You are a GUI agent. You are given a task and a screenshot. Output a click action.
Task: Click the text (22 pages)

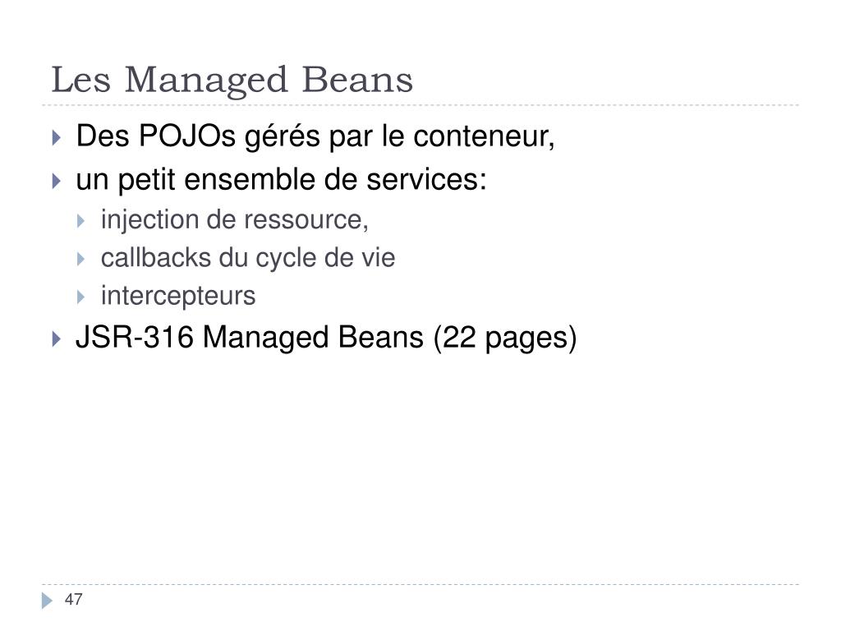(x=505, y=339)
